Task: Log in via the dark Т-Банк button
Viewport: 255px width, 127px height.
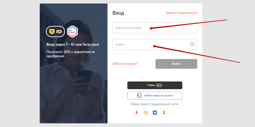Action: (x=155, y=85)
